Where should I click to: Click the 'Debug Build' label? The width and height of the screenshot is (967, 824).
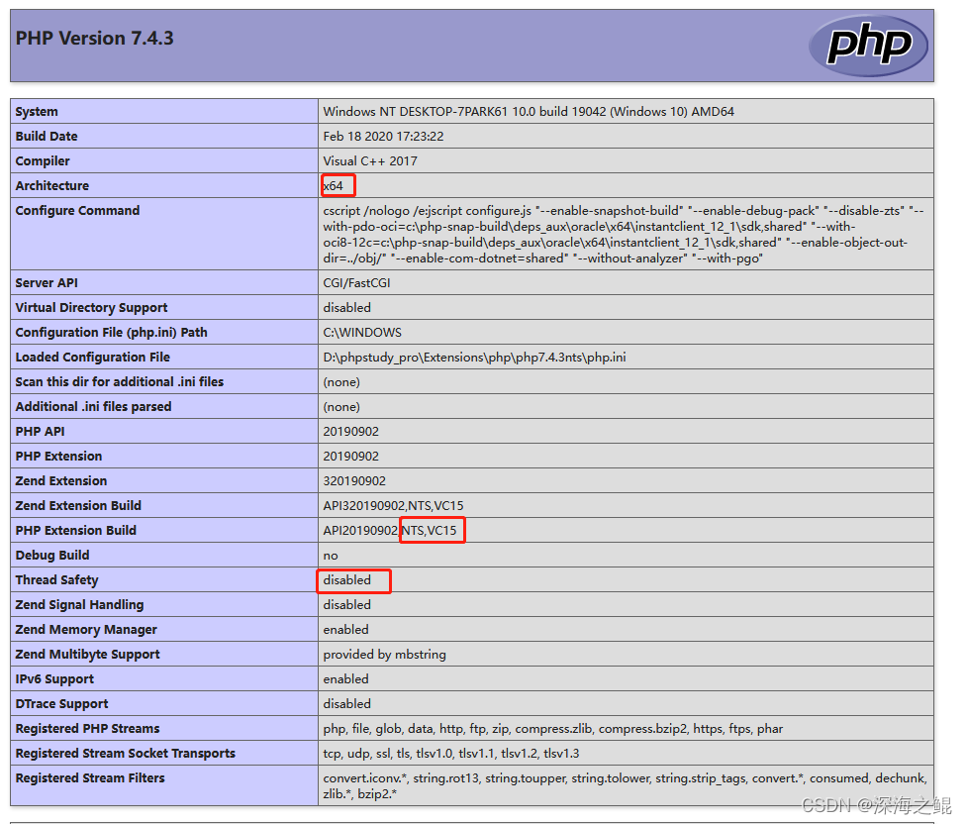[52, 555]
